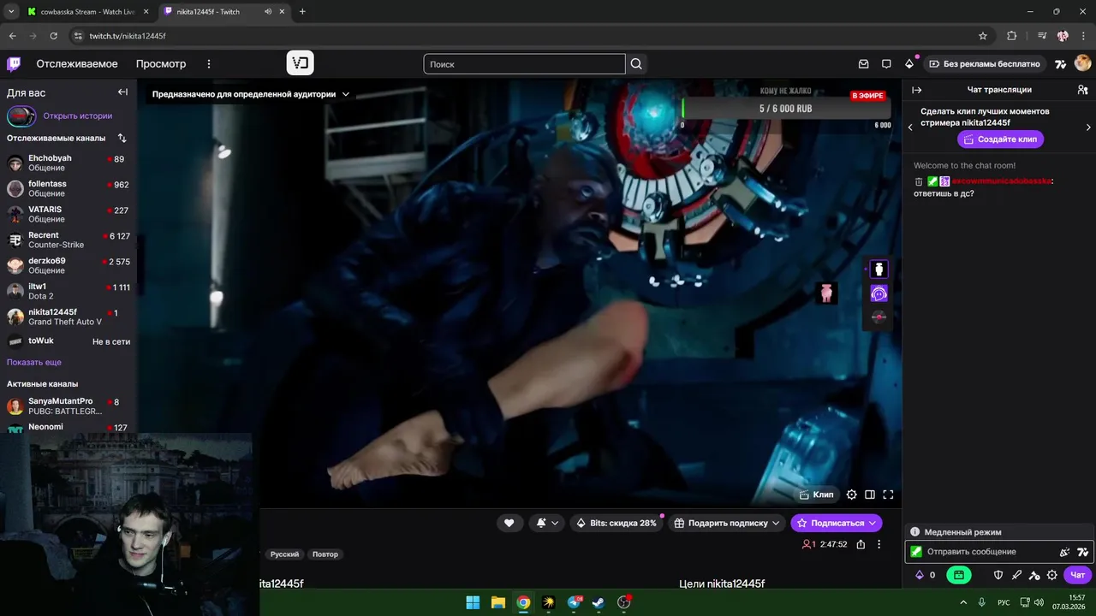The width and height of the screenshot is (1096, 616).
Task: Open the Windows Start menu
Action: coord(473,602)
